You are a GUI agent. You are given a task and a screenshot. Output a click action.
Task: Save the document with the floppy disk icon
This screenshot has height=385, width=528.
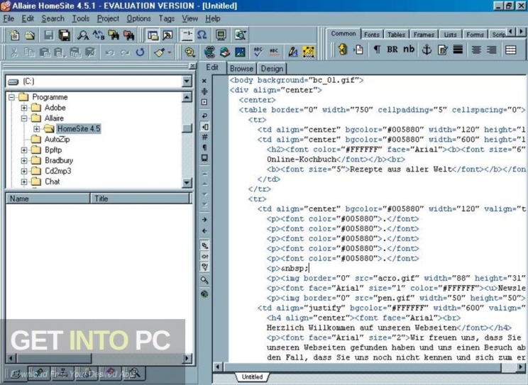pyautogui.click(x=49, y=35)
